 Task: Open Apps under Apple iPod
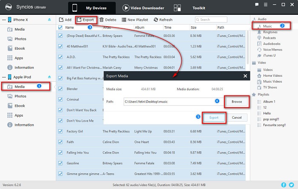point(19,115)
